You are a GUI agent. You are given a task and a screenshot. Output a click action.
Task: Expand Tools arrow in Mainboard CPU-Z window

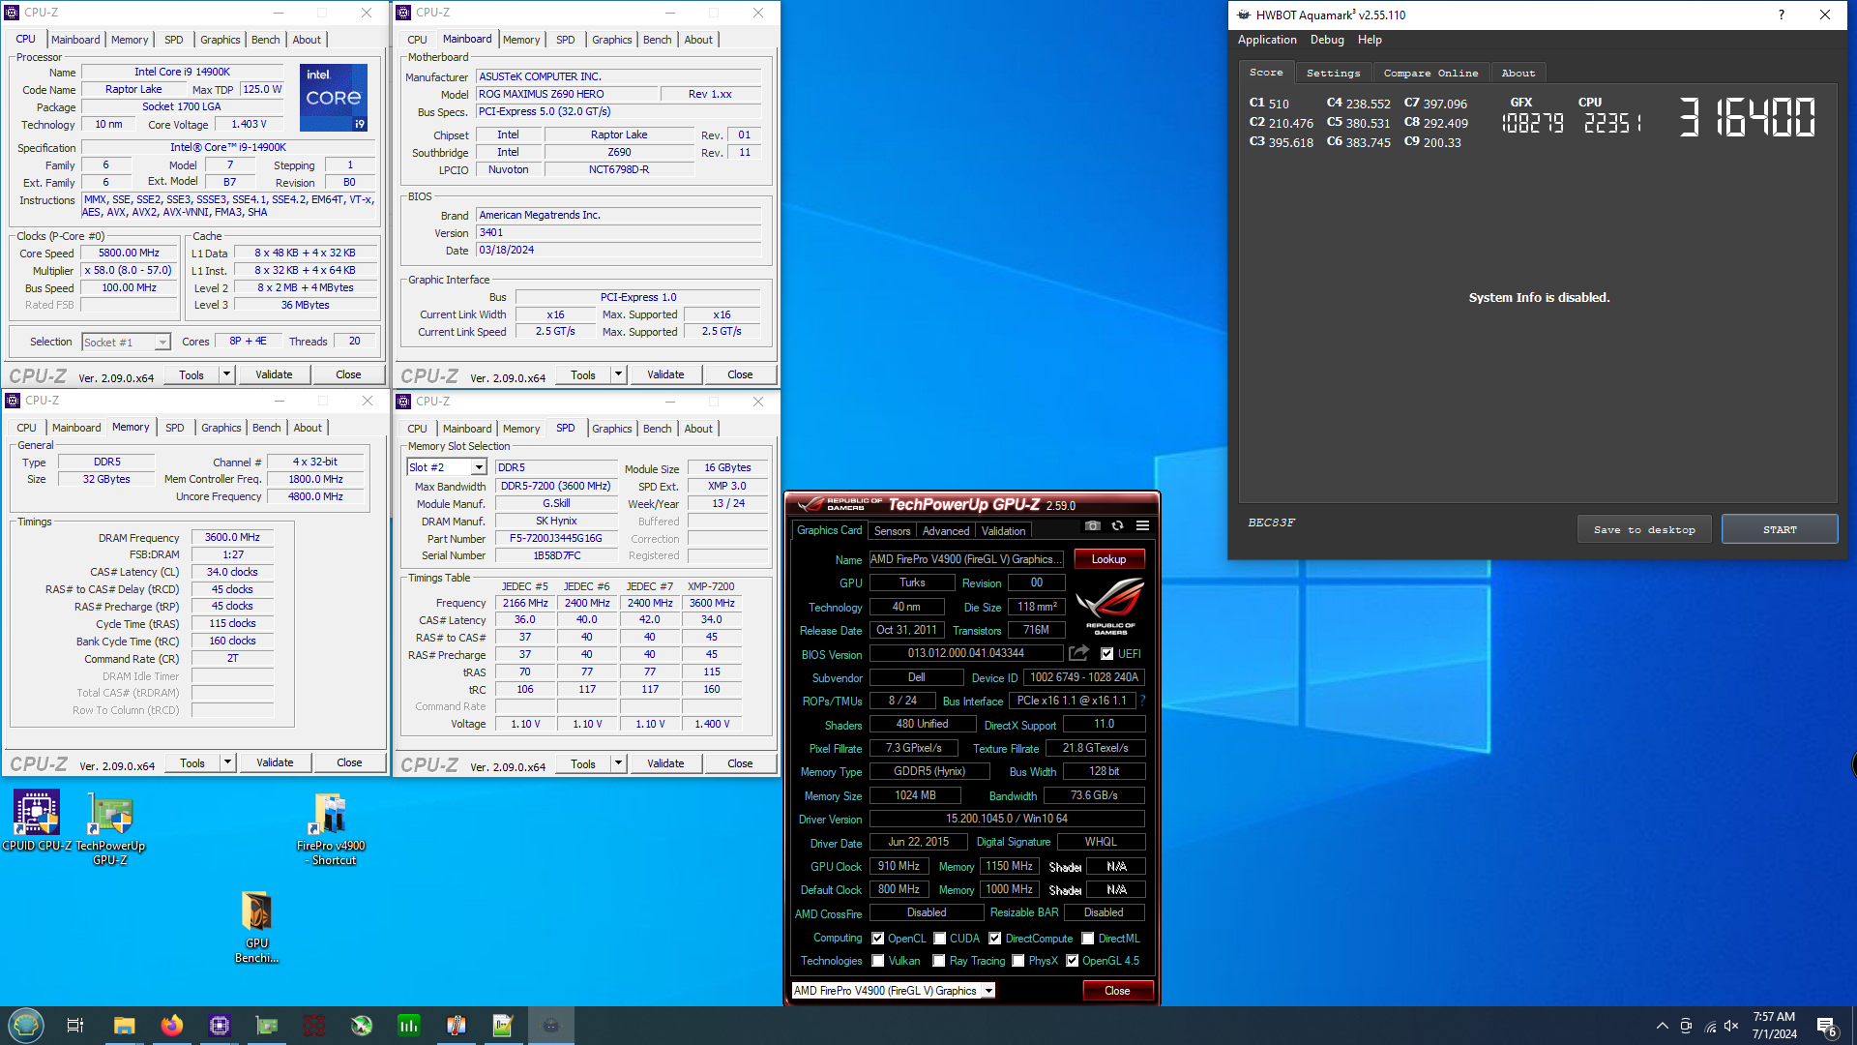(x=618, y=374)
